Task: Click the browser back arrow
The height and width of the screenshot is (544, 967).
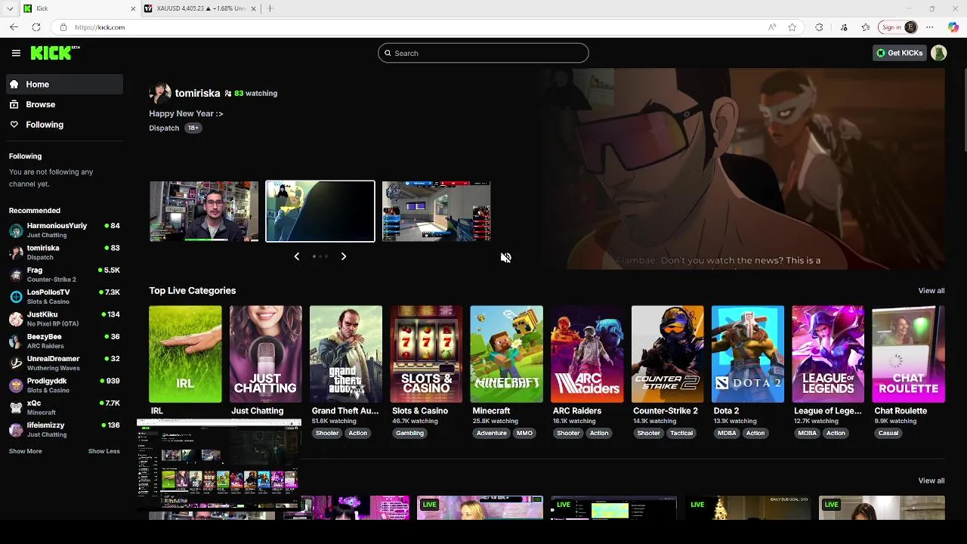Action: 14,27
